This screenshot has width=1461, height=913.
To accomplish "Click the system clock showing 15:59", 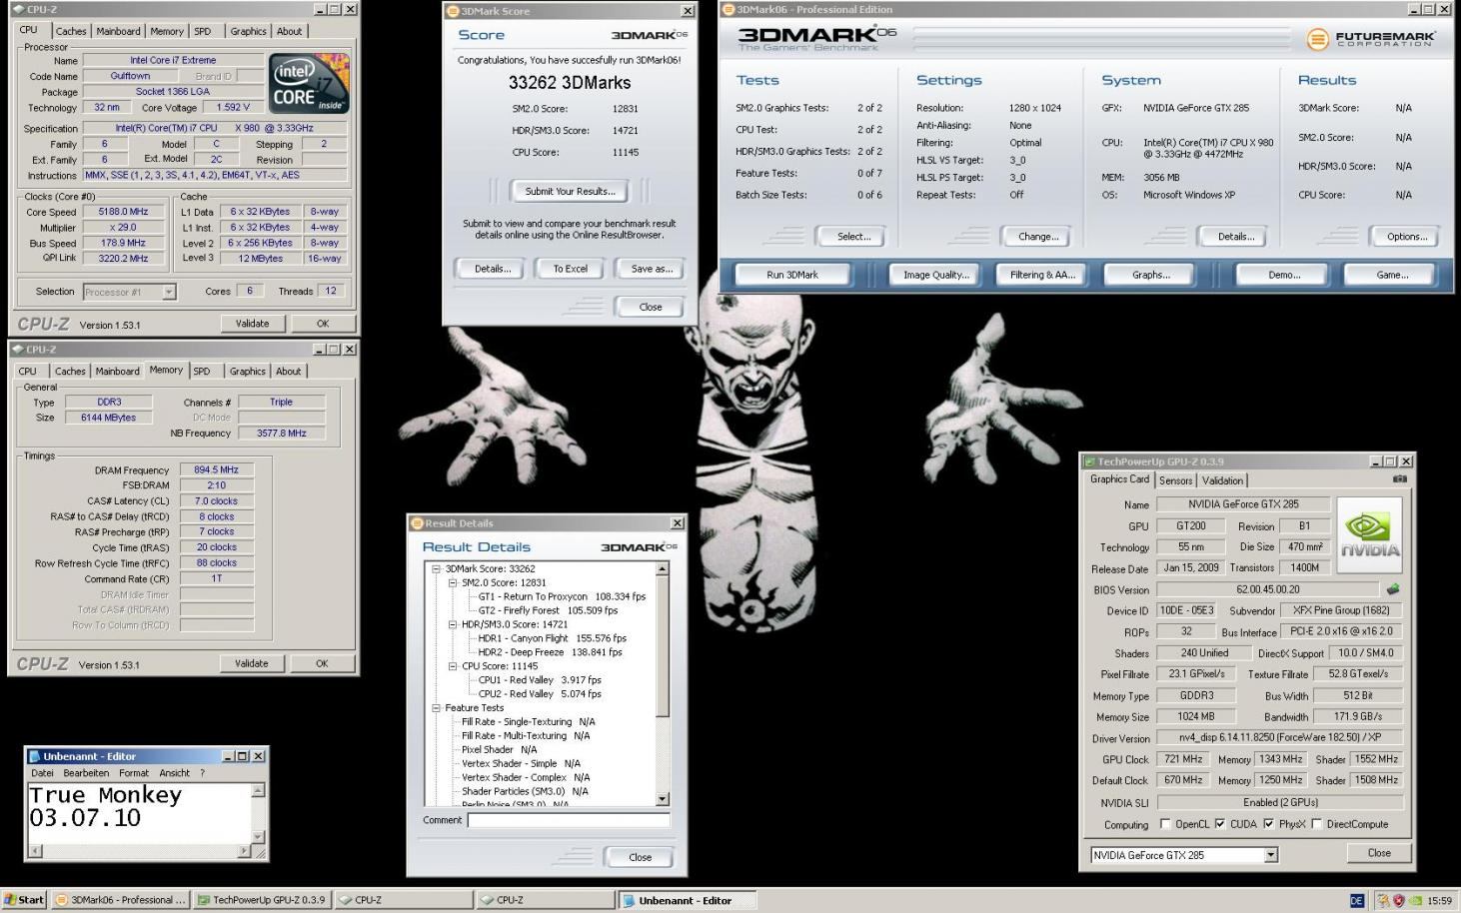I will 1439,901.
